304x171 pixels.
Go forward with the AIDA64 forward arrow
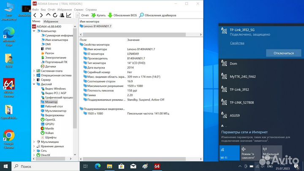pos(41,15)
